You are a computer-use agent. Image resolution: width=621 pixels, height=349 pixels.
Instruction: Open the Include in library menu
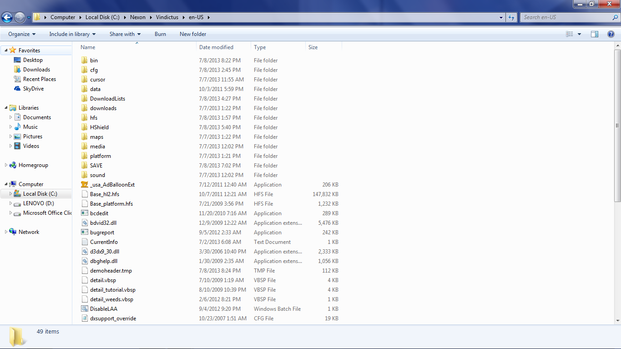pos(72,34)
